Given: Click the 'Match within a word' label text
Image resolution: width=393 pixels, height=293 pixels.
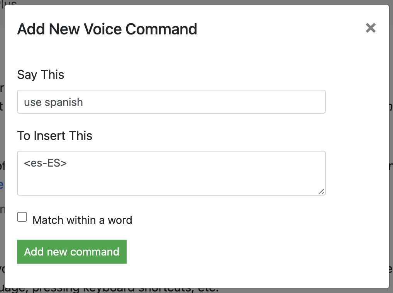Looking at the screenshot, I should click(82, 220).
